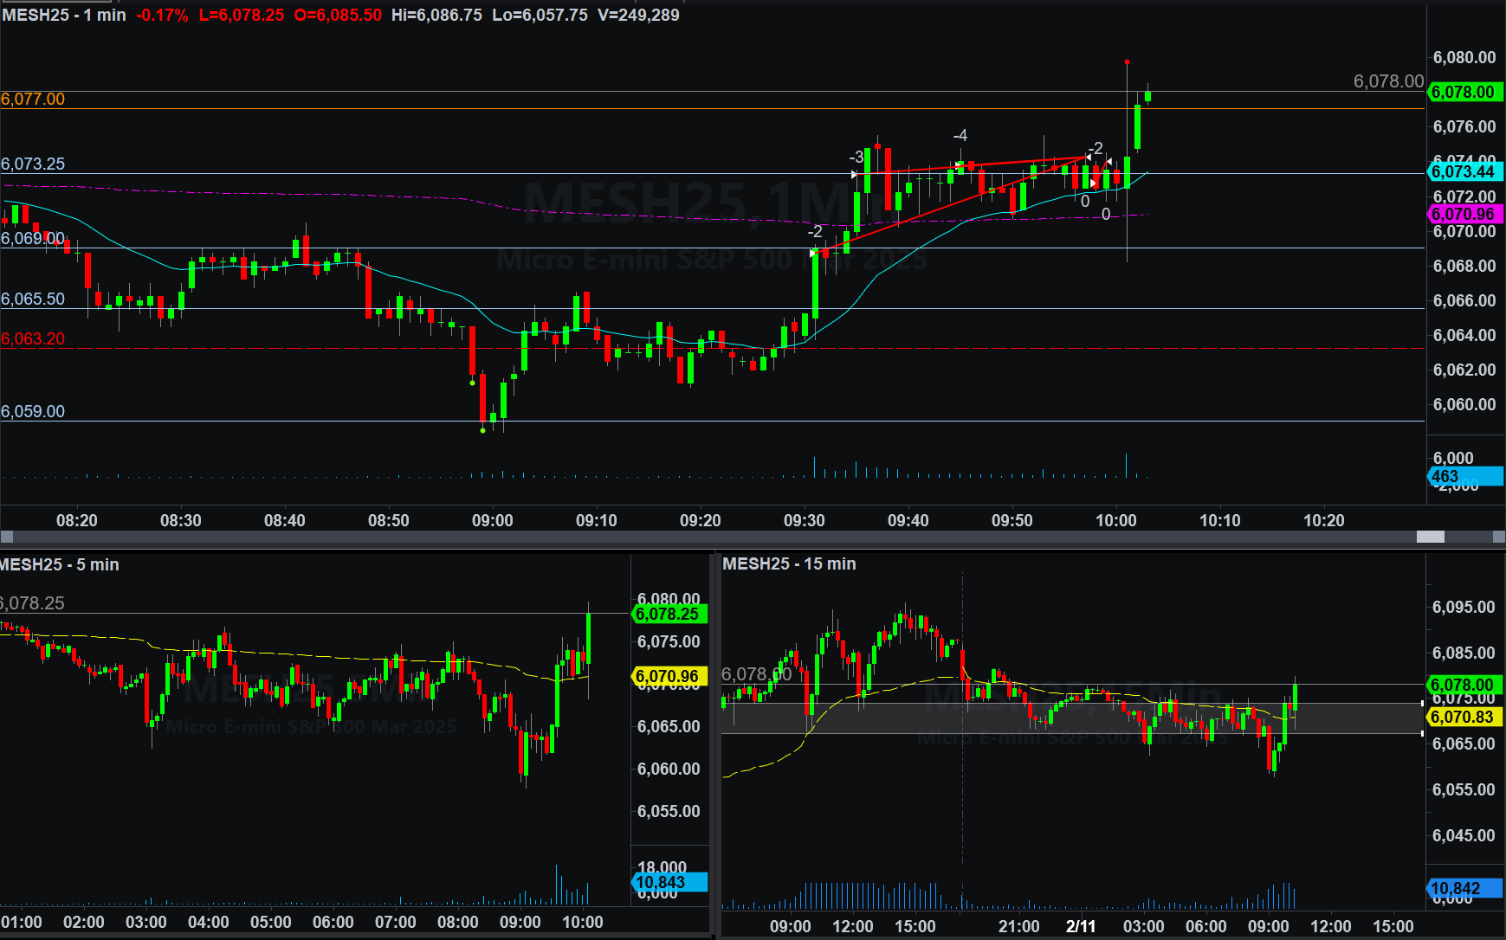1506x940 pixels.
Task: Click 6,095.00 on the 15 min price axis
Action: [1464, 607]
